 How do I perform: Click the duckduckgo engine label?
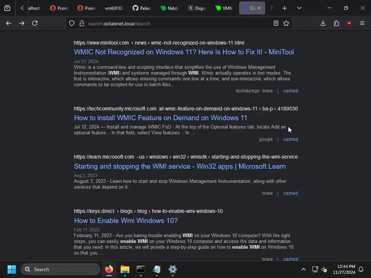pos(247,91)
